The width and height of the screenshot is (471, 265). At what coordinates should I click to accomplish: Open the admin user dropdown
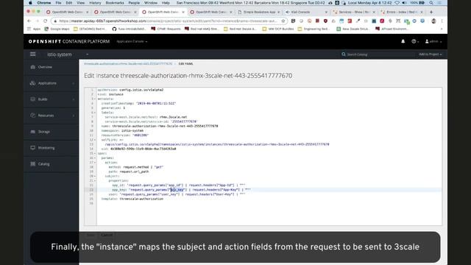click(x=433, y=41)
